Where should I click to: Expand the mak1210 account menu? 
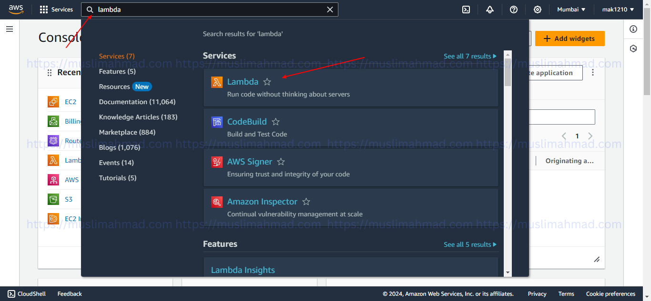click(618, 9)
